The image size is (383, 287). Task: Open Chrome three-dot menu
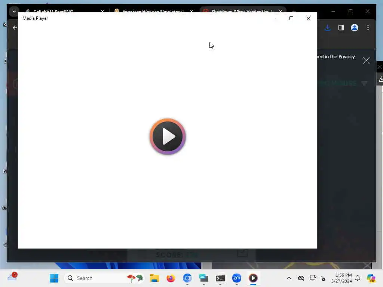coord(368,28)
